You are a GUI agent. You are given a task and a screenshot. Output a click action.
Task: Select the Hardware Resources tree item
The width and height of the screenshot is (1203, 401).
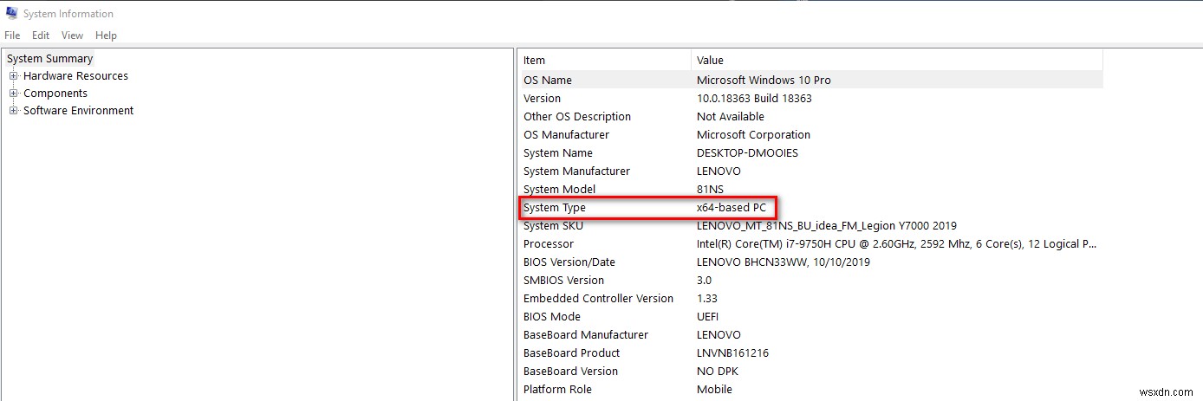click(75, 76)
